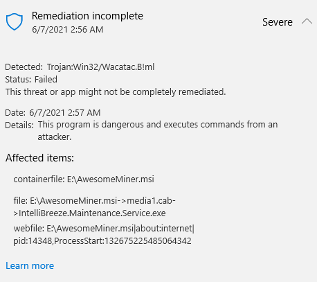
Task: Click the Status: Failed text
Action: click(31, 80)
